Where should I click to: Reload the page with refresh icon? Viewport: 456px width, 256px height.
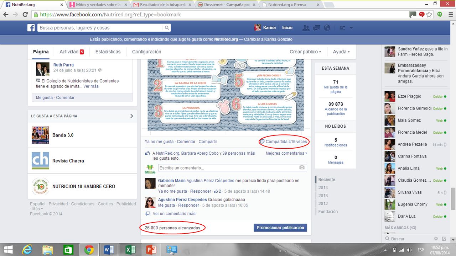[x=25, y=15]
